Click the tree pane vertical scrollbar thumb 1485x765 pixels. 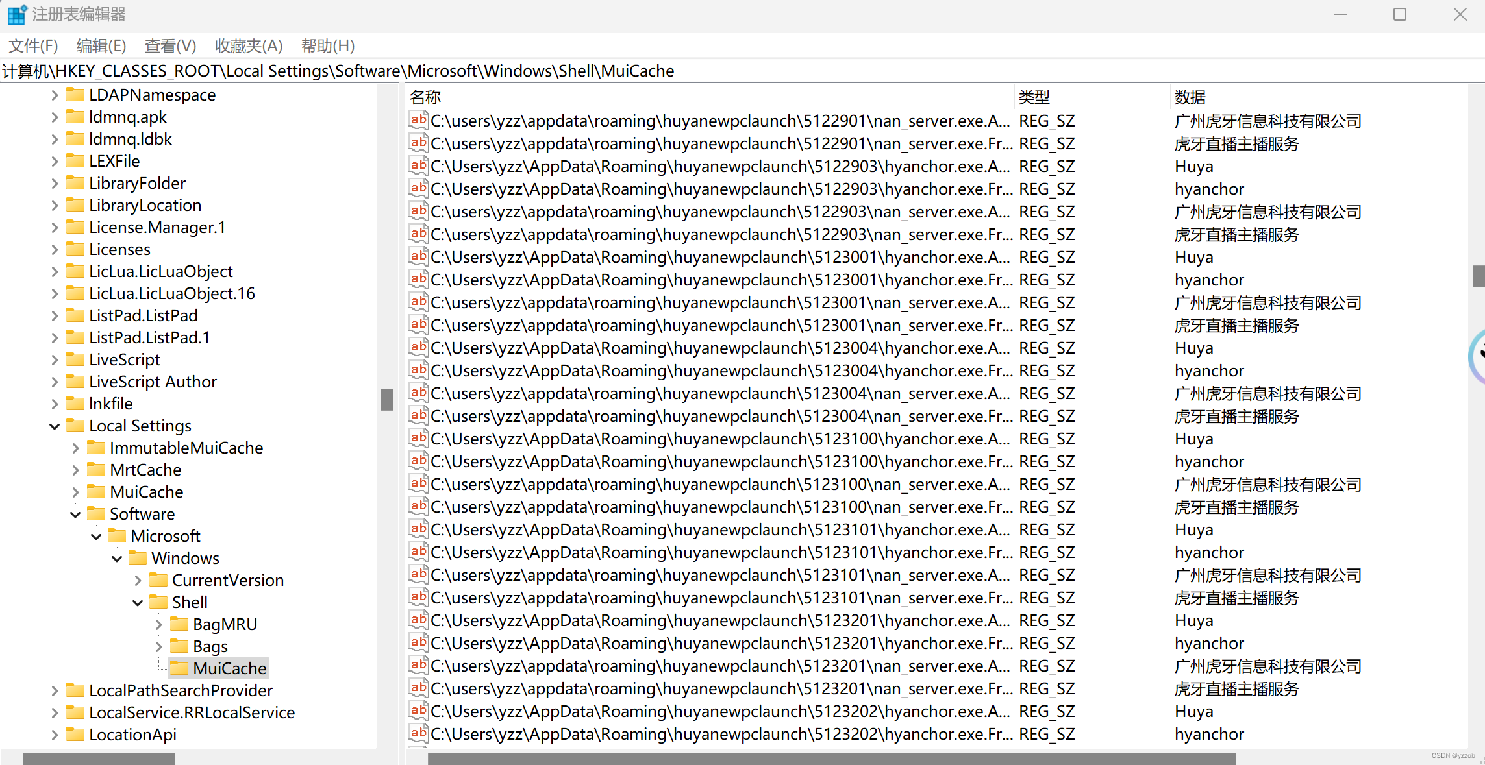click(x=388, y=400)
